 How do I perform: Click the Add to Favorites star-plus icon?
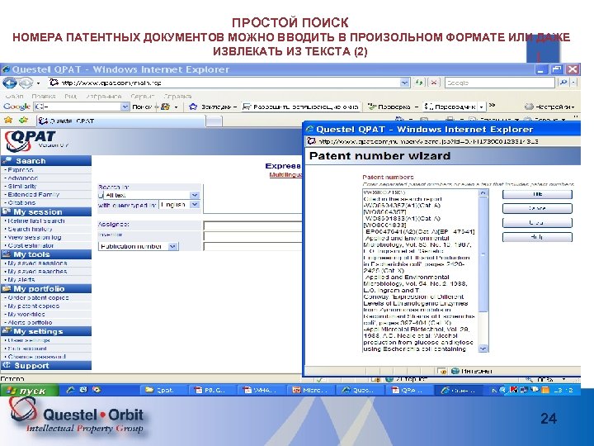pyautogui.click(x=23, y=121)
